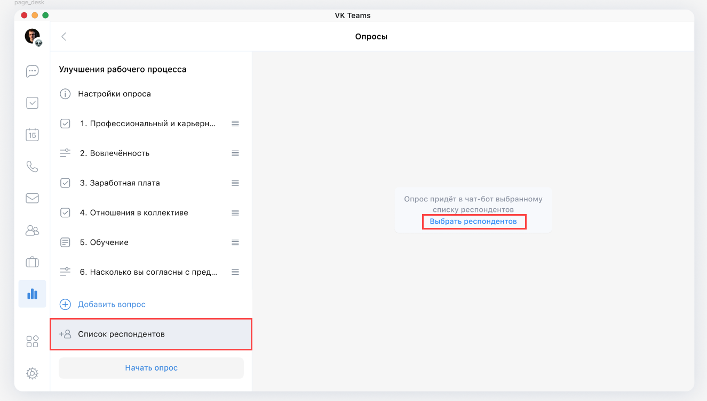Click the briefcase icon in sidebar
This screenshot has height=401, width=707.
tap(32, 262)
